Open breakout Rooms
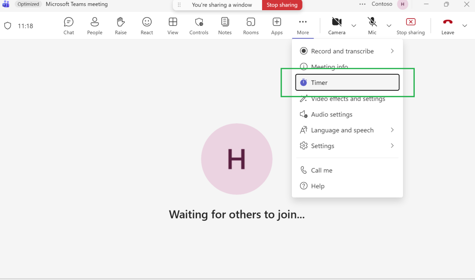Screen dimensions: 475x280 tap(251, 26)
